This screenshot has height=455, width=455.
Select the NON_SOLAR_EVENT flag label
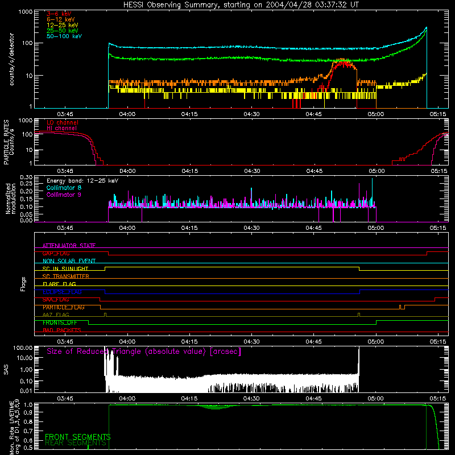pyautogui.click(x=69, y=261)
